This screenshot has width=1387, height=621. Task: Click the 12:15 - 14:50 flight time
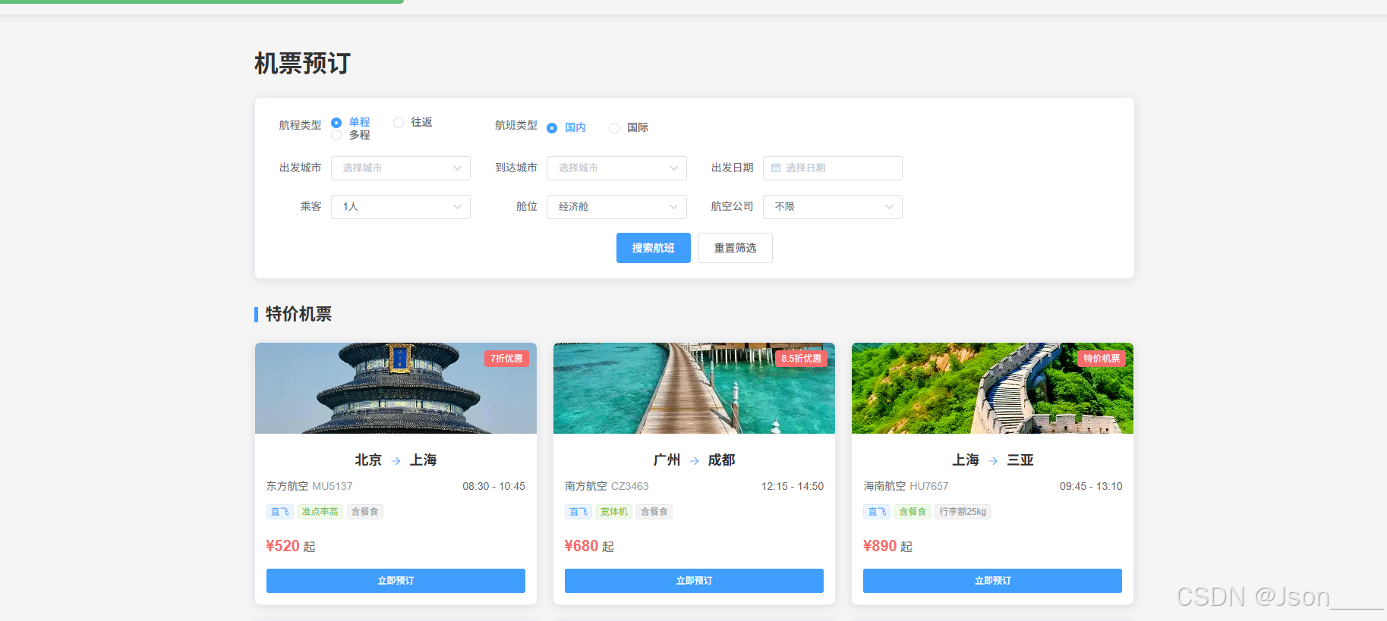point(793,486)
